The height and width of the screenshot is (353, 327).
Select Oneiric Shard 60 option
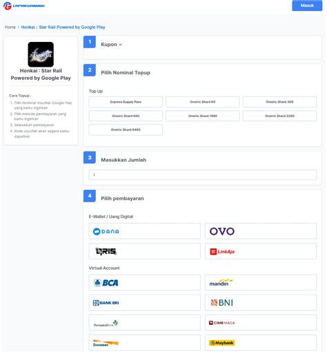click(203, 102)
